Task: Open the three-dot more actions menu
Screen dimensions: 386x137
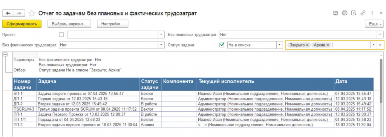Action: 372,13
